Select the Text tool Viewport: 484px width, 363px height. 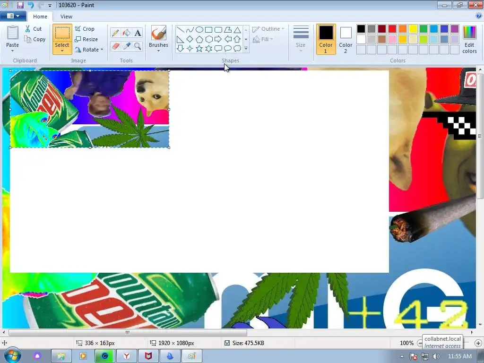[x=138, y=33]
